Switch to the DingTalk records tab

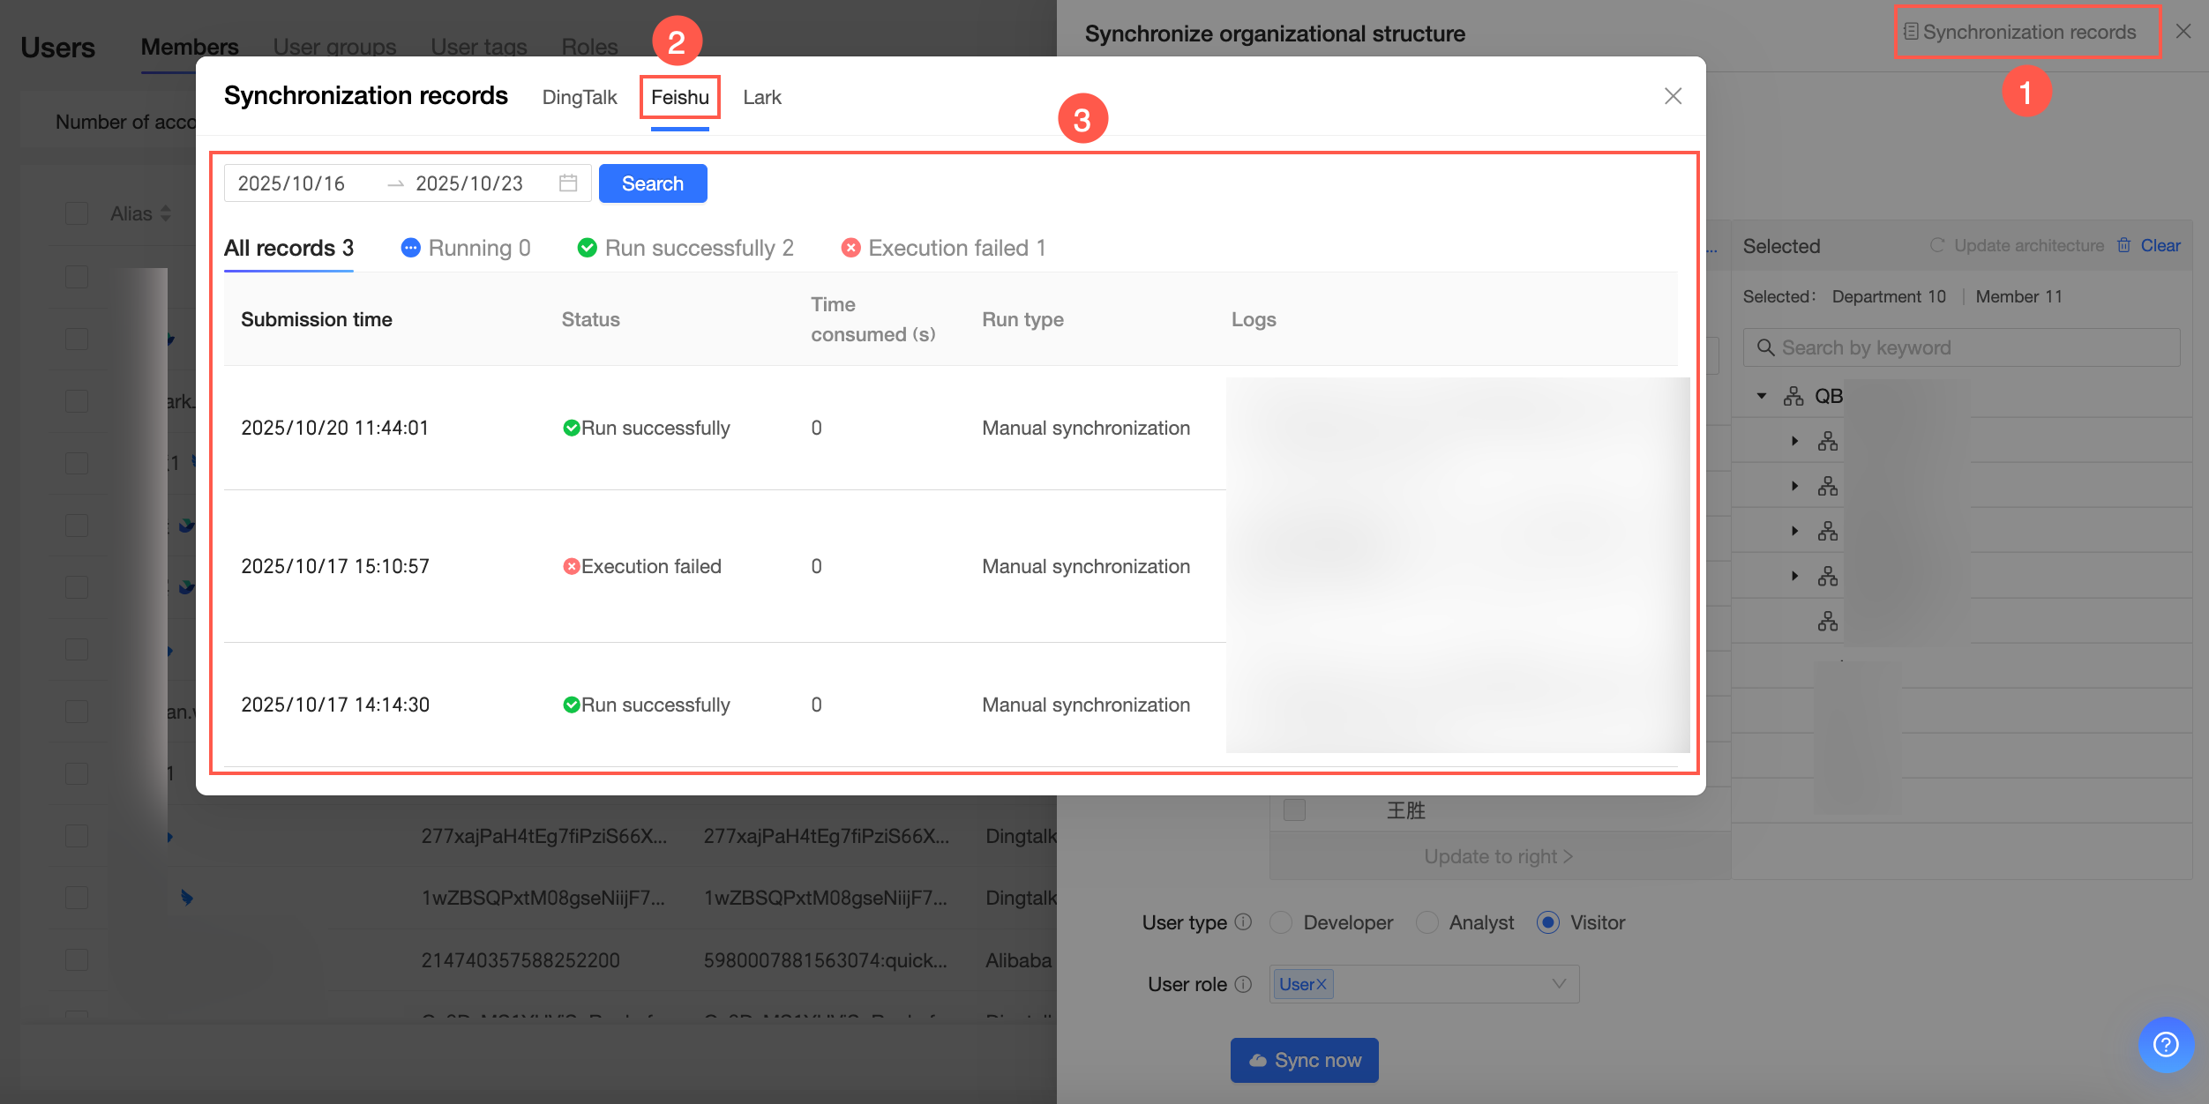(x=580, y=97)
